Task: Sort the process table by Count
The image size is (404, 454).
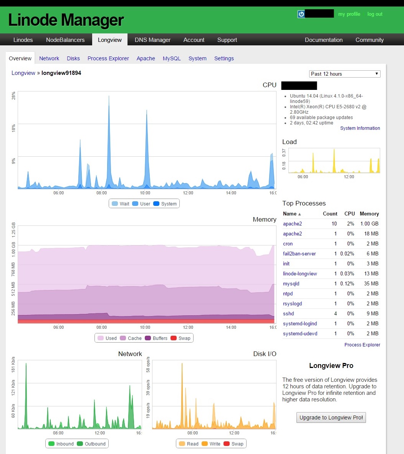Action: click(x=330, y=214)
